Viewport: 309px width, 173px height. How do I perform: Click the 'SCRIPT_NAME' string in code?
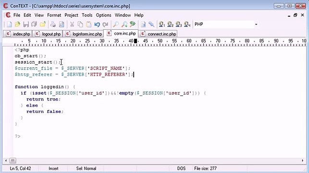pyautogui.click(x=106, y=68)
